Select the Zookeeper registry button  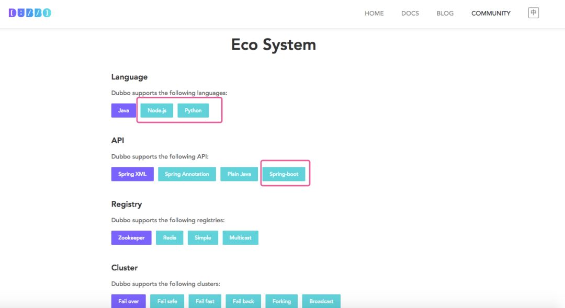pos(131,237)
